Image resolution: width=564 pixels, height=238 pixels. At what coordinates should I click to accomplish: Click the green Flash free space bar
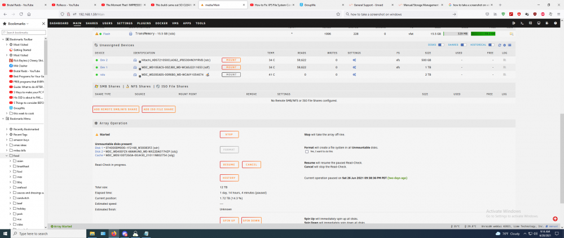483,34
